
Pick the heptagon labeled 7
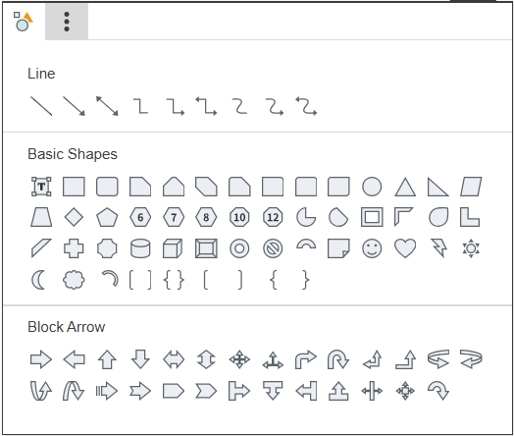click(x=174, y=217)
